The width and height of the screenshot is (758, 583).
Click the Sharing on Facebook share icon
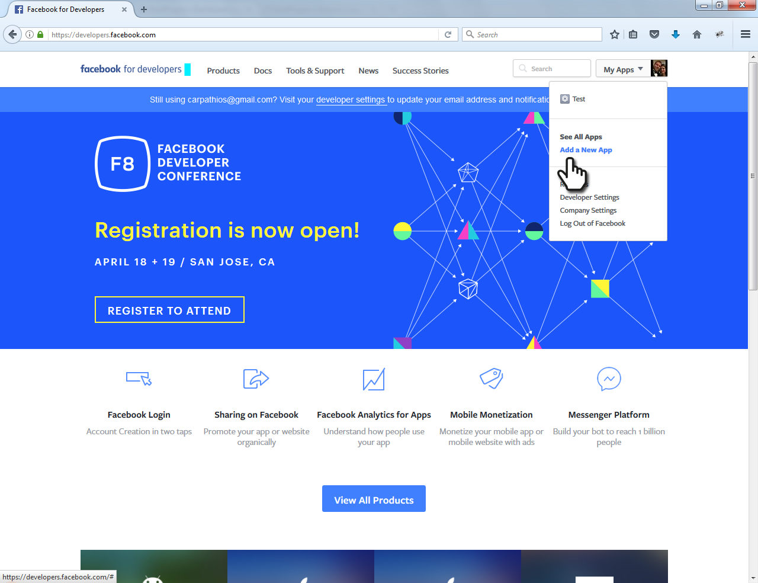pos(256,379)
